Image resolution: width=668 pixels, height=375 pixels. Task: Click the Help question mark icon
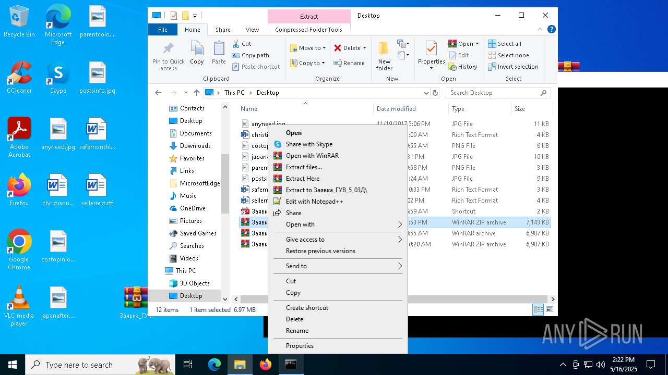(x=551, y=30)
